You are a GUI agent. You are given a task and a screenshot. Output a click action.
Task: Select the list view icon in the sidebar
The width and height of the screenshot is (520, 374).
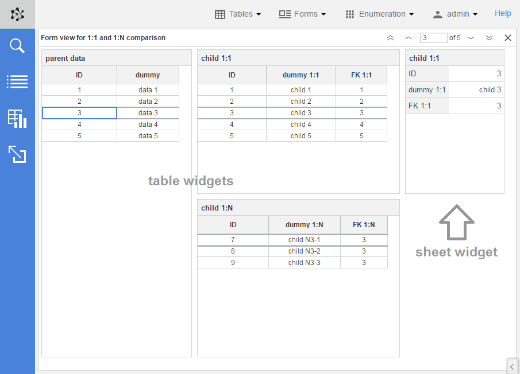17,81
